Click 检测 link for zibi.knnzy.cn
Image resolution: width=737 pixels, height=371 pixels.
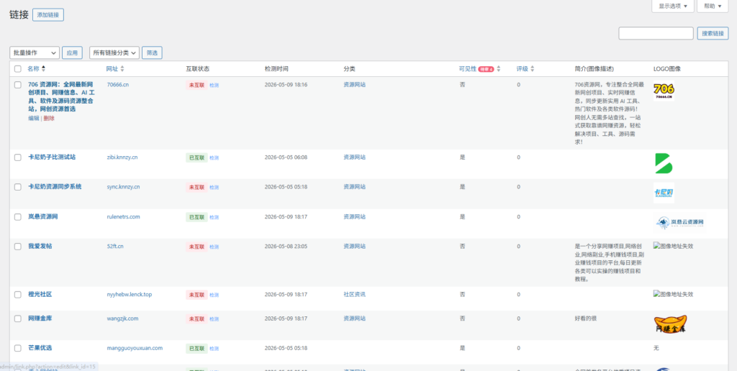click(x=214, y=157)
